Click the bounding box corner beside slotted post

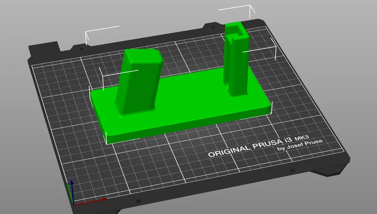click(x=276, y=47)
